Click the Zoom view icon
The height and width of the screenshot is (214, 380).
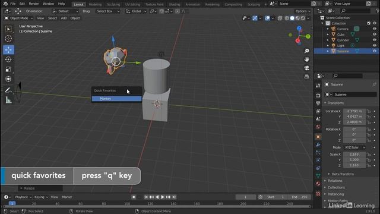pyautogui.click(x=307, y=51)
